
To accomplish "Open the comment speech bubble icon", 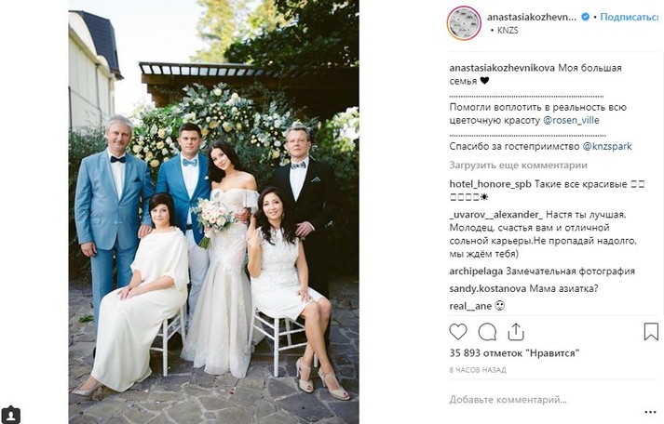I will tap(487, 332).
